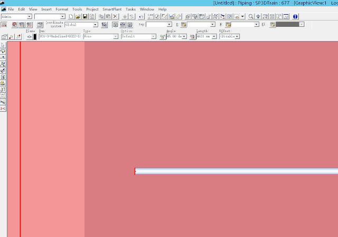Screen dimensions: 338x237
Task: Select the red arrows bottom sidebar tool
Action: (3, 108)
